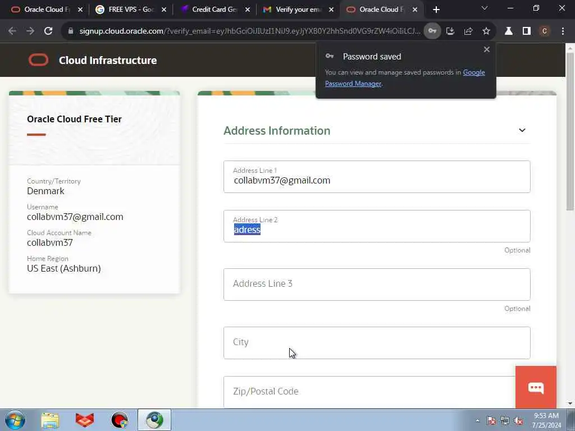Screen dimensions: 575x431
Task: Open the red chat support button
Action: point(536,387)
